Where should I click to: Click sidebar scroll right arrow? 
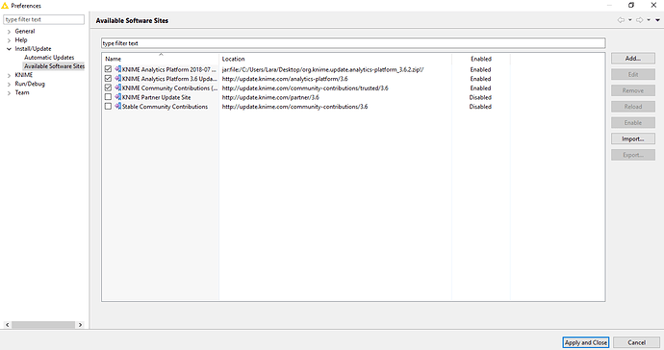pyautogui.click(x=80, y=325)
